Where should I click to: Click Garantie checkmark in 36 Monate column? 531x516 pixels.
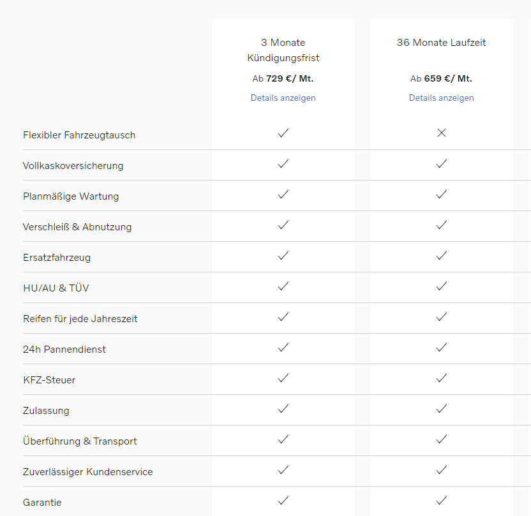click(x=441, y=500)
